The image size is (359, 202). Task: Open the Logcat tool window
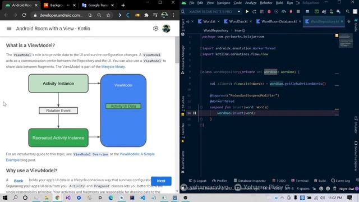tap(198, 181)
